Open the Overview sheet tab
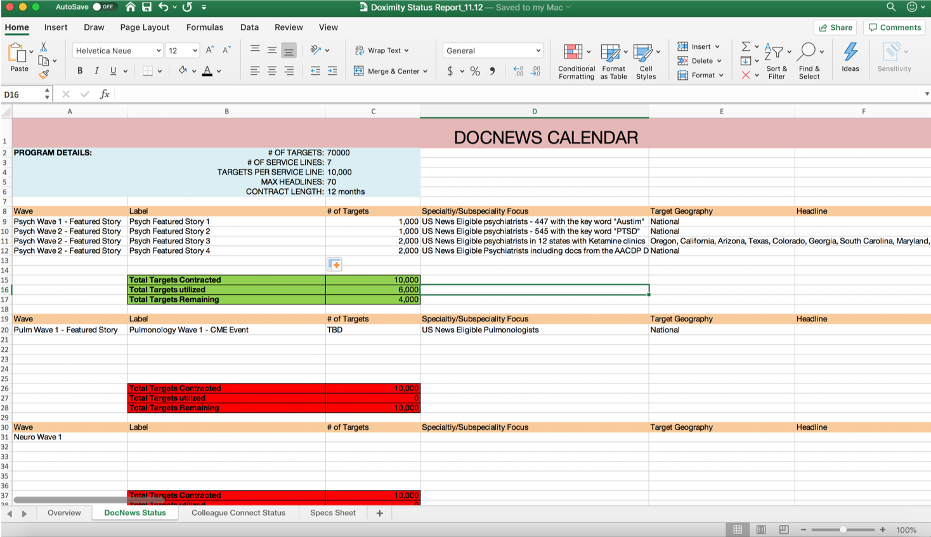Screen dimensions: 931x537 point(64,513)
